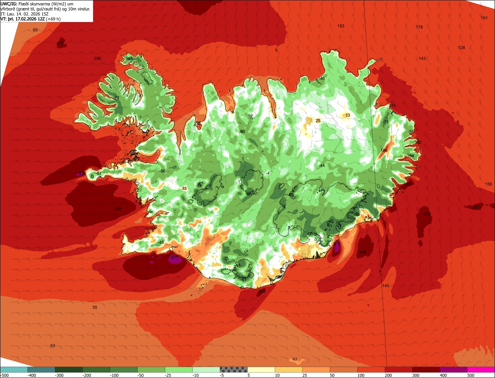495x378 pixels.
Task: Click the value '-44' in eastern interior Iceland
Action: click(x=321, y=165)
